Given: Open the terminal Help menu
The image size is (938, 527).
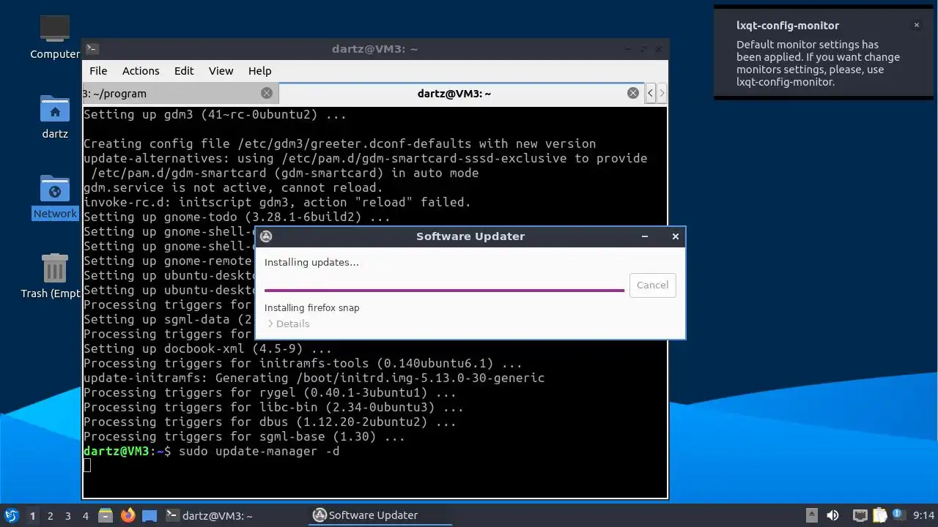Looking at the screenshot, I should [259, 71].
